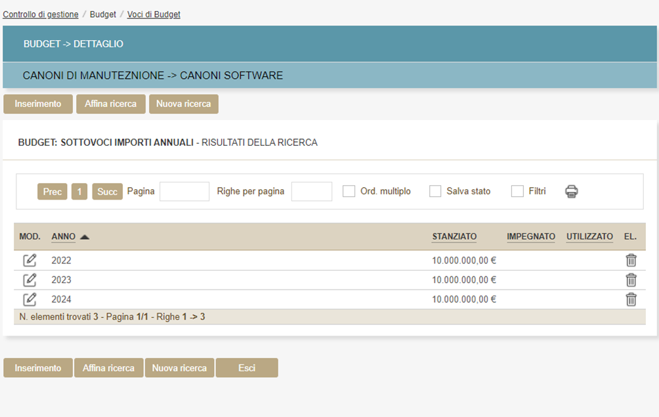Open edit pencil for year 2023
This screenshot has height=417, width=659.
[30, 280]
